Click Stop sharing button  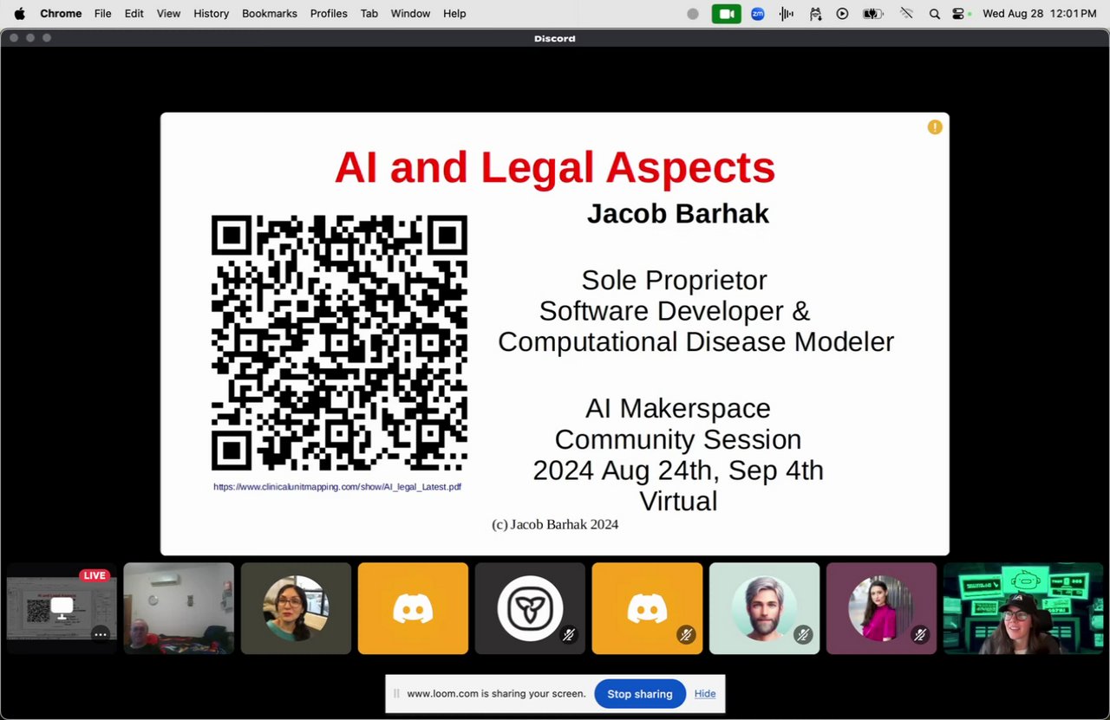(x=640, y=694)
